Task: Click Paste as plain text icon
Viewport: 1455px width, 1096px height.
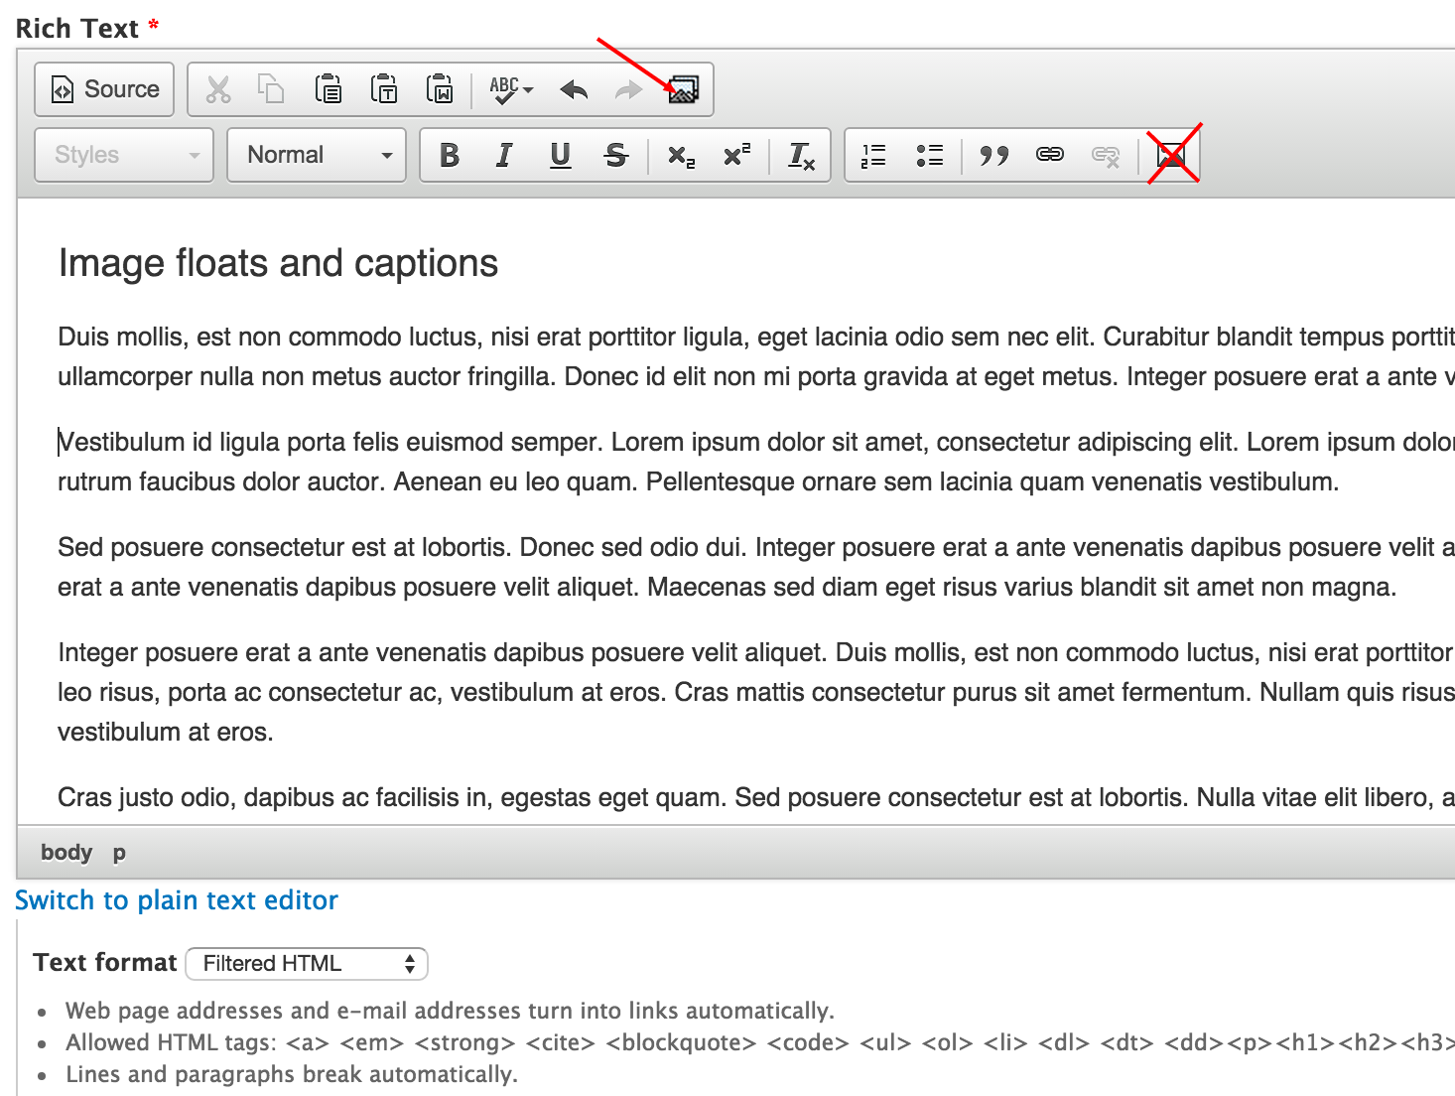Action: pos(384,89)
